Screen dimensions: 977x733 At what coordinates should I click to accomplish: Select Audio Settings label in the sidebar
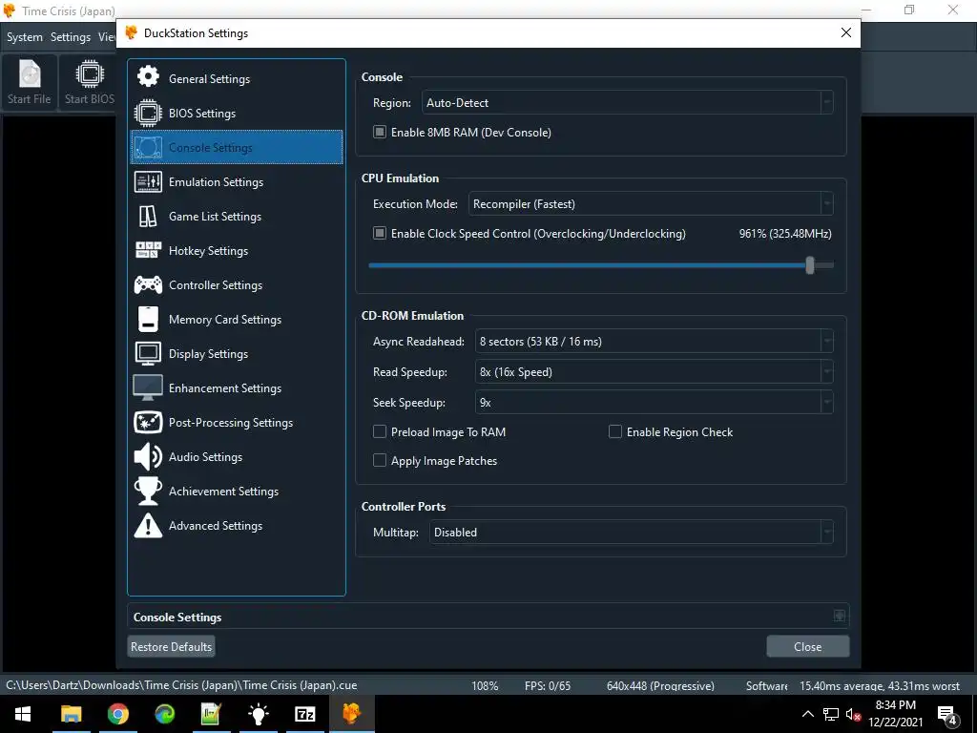coord(205,457)
